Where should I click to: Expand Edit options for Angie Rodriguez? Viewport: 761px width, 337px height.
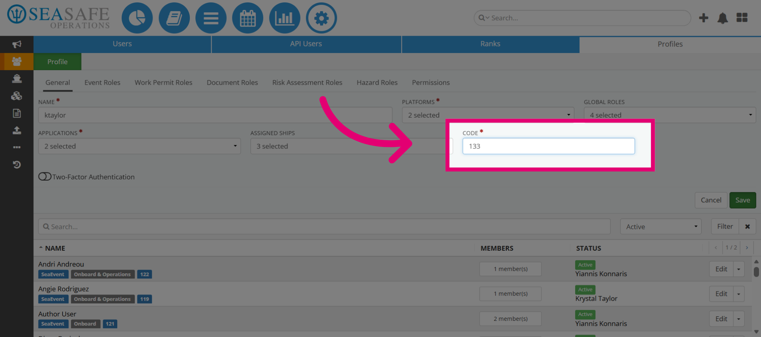(x=739, y=294)
